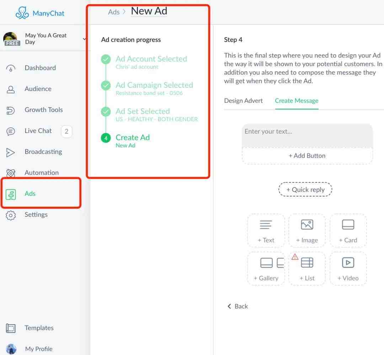Open the Audience person icon
This screenshot has width=384, height=355.
(x=11, y=89)
